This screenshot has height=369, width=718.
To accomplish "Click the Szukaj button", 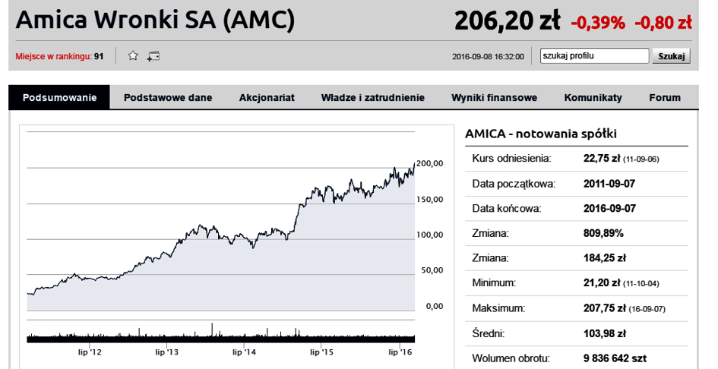I will click(672, 56).
